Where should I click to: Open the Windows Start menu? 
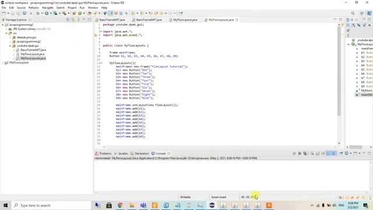pos(5,205)
